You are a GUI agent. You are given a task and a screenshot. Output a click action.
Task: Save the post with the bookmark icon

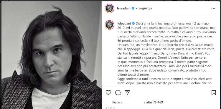pos(214,93)
